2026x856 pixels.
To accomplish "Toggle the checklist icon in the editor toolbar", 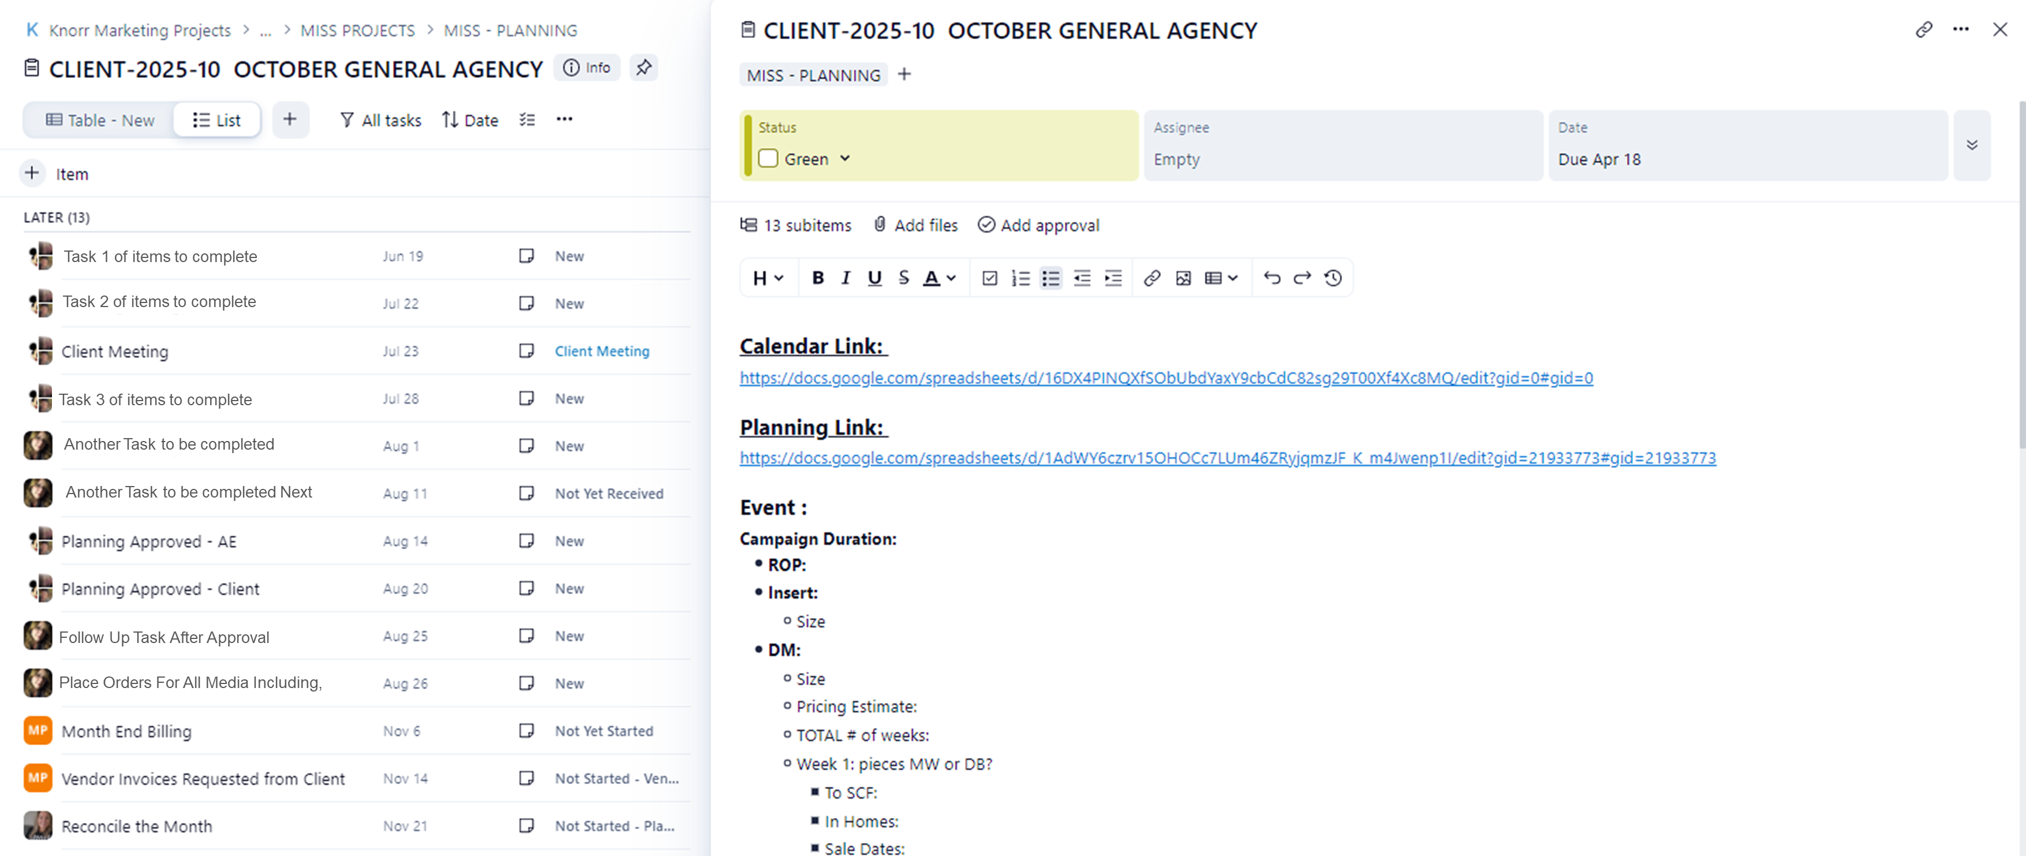I will (x=989, y=278).
